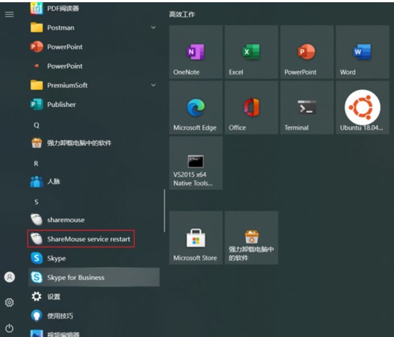Launch sharemouse from the app list
394x337 pixels.
pos(94,220)
